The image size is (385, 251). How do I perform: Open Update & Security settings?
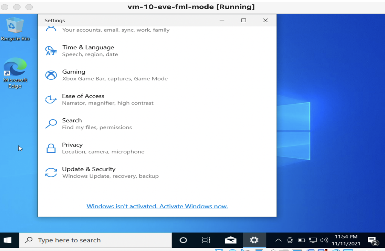(x=89, y=172)
